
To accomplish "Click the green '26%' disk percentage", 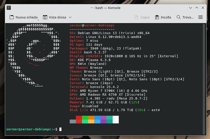I will pyautogui.click(x=140, y=110).
